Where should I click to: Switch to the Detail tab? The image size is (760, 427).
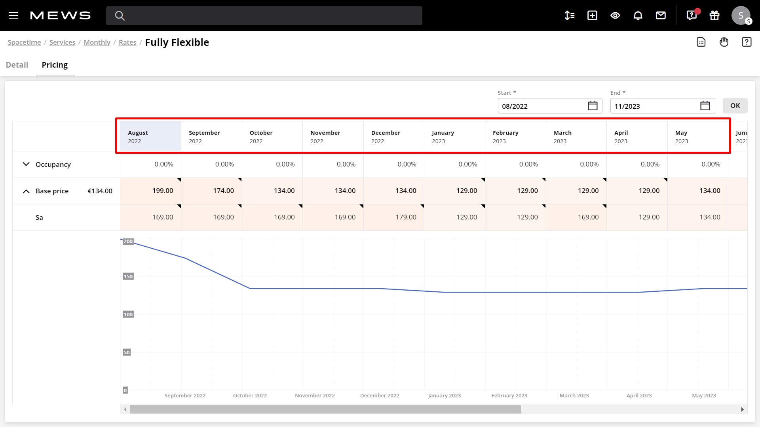click(17, 64)
